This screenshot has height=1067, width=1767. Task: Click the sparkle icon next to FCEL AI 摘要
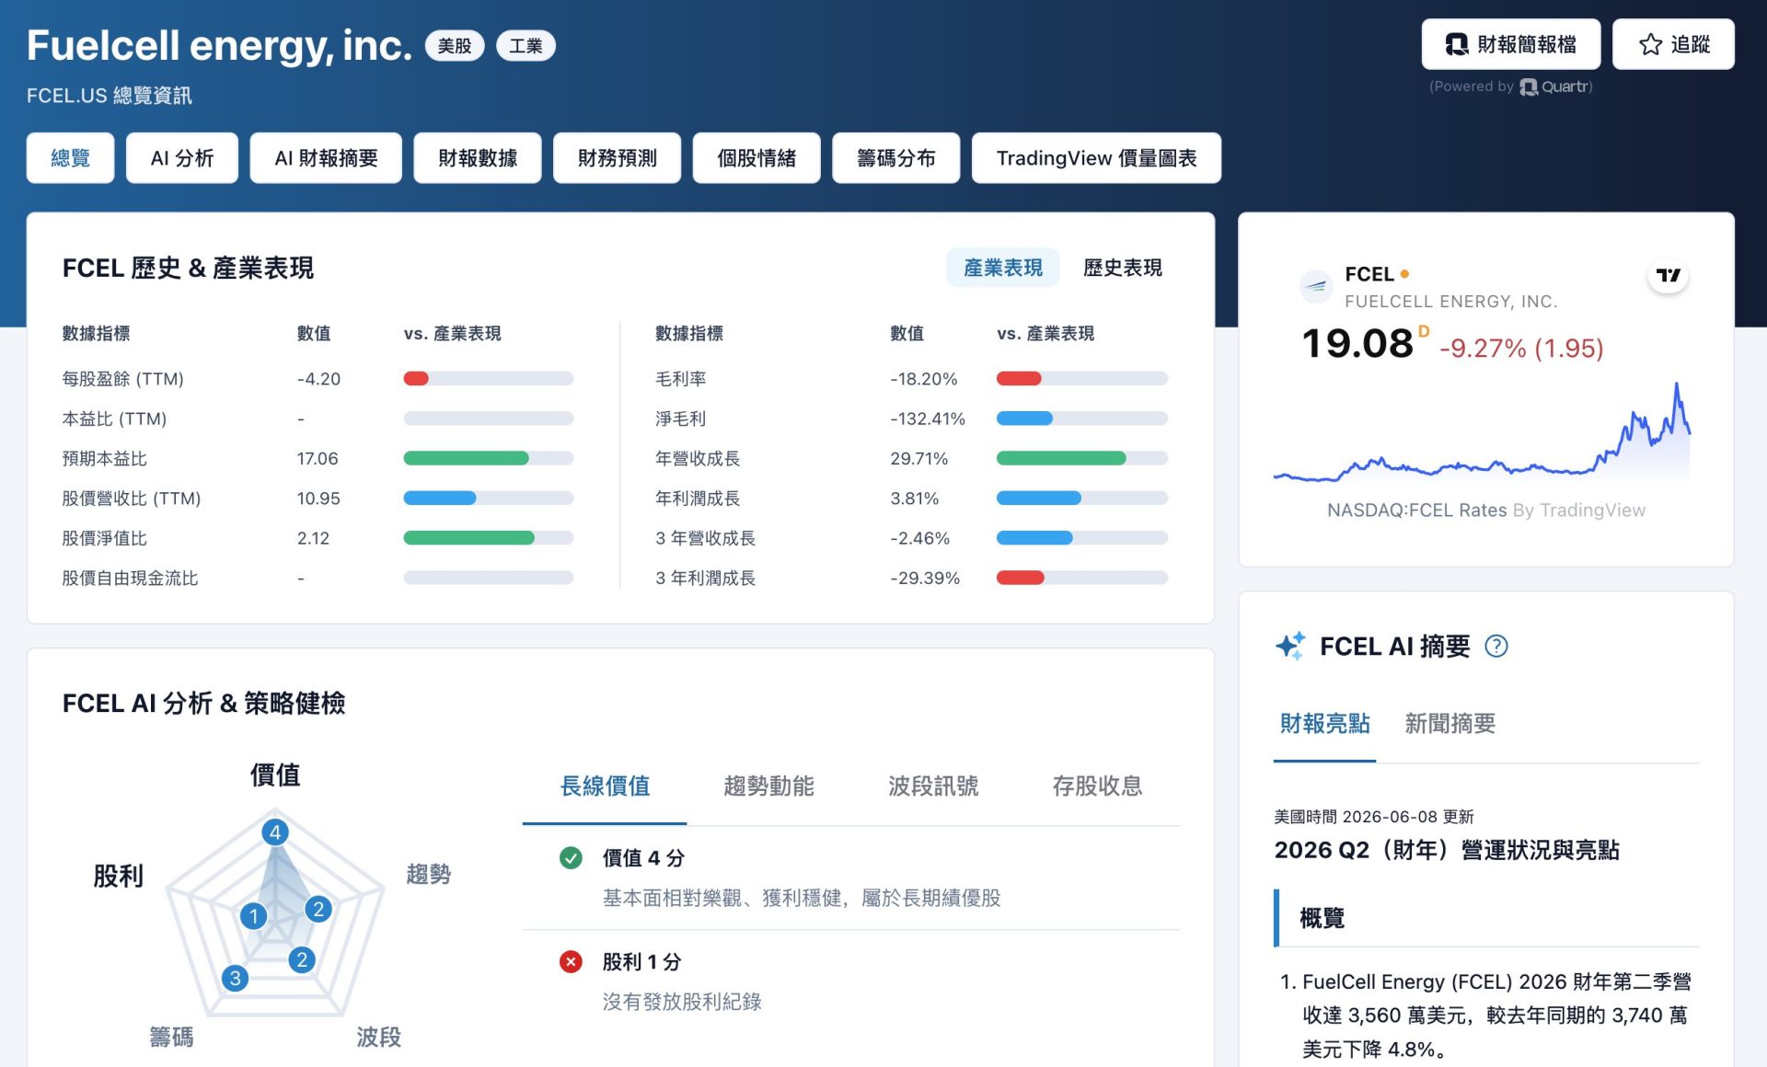(x=1290, y=646)
